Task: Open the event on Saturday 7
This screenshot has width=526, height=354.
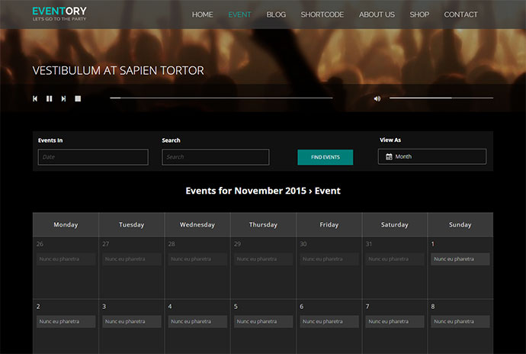Action: pyautogui.click(x=395, y=321)
